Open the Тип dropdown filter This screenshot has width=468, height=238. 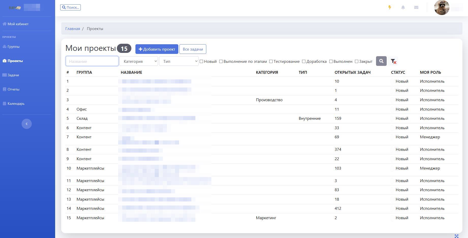(x=179, y=61)
